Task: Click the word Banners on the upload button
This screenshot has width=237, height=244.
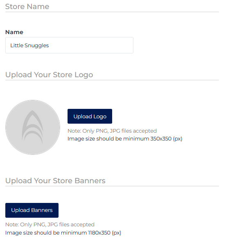Action: point(42,210)
